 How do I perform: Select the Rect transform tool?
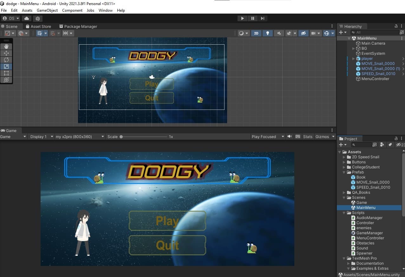pyautogui.click(x=6, y=73)
